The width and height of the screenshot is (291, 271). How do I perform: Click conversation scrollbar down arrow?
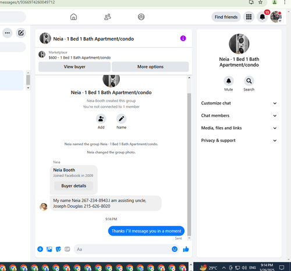(x=189, y=238)
